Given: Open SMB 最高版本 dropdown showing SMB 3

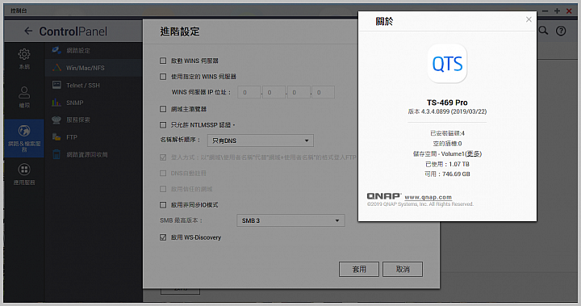Looking at the screenshot, I should 290,220.
